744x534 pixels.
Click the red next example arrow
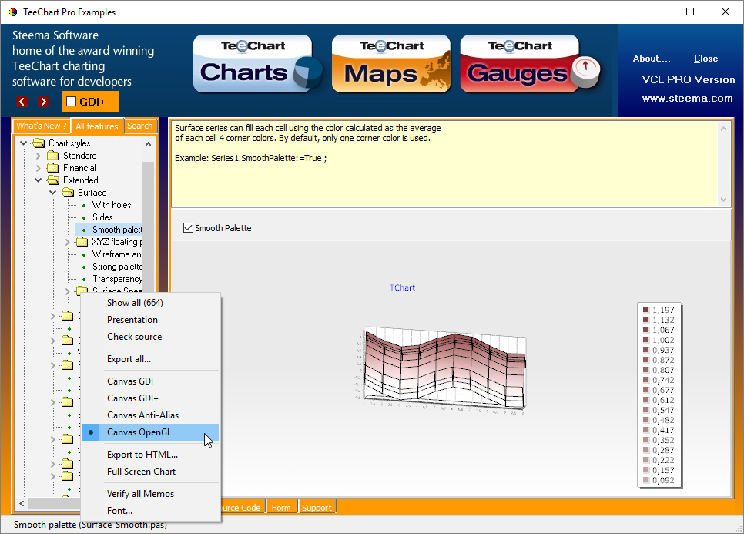[44, 102]
